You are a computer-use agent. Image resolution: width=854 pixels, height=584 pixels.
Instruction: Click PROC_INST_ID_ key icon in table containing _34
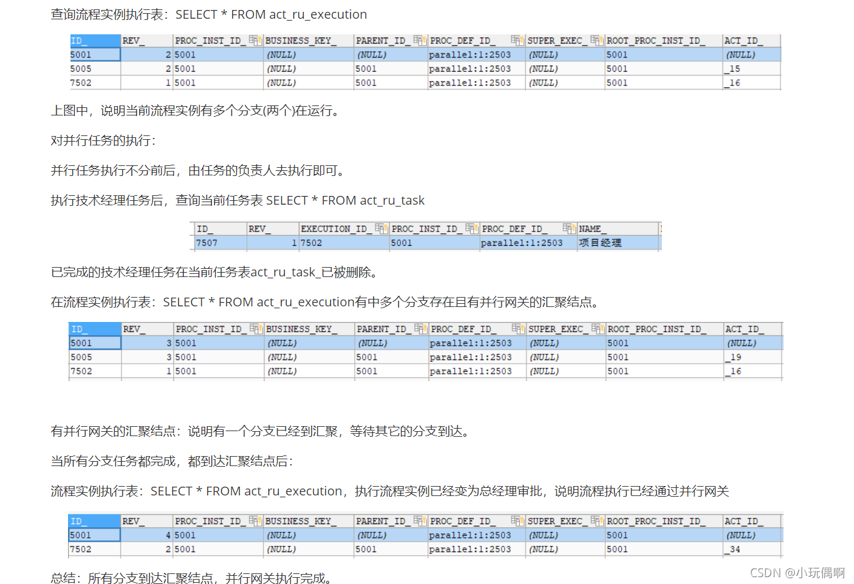click(x=255, y=520)
